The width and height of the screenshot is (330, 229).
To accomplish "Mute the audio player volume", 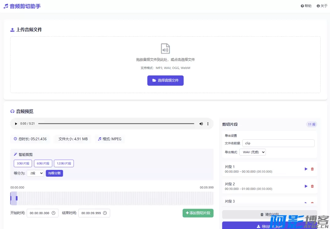I will [201, 124].
